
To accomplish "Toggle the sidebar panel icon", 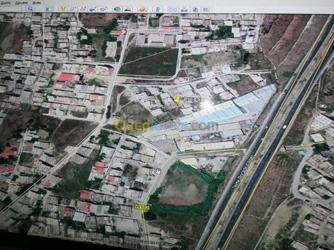I will pyautogui.click(x=49, y=9).
